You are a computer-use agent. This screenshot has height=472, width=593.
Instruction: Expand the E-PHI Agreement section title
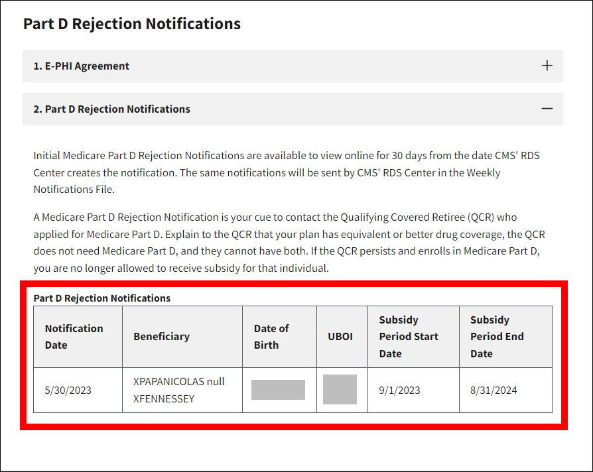82,66
